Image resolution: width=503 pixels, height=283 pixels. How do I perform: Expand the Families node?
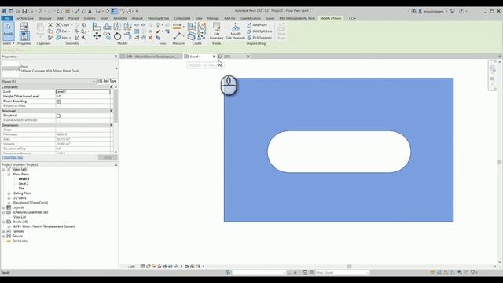4,231
